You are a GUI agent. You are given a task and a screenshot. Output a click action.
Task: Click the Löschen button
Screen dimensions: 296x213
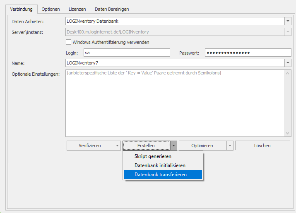tap(262, 146)
